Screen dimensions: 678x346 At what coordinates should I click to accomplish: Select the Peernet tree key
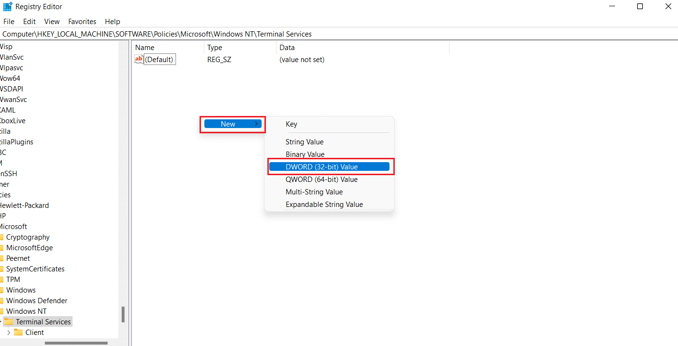tap(18, 258)
